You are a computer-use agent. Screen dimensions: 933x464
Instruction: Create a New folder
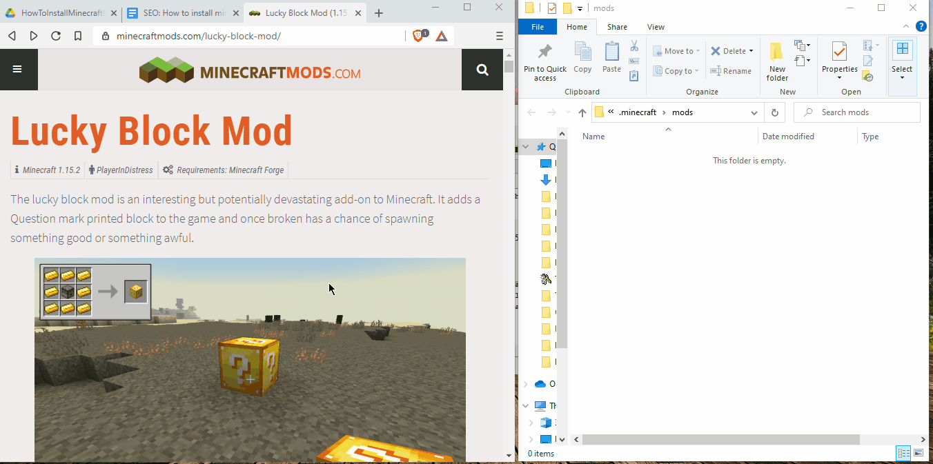777,62
